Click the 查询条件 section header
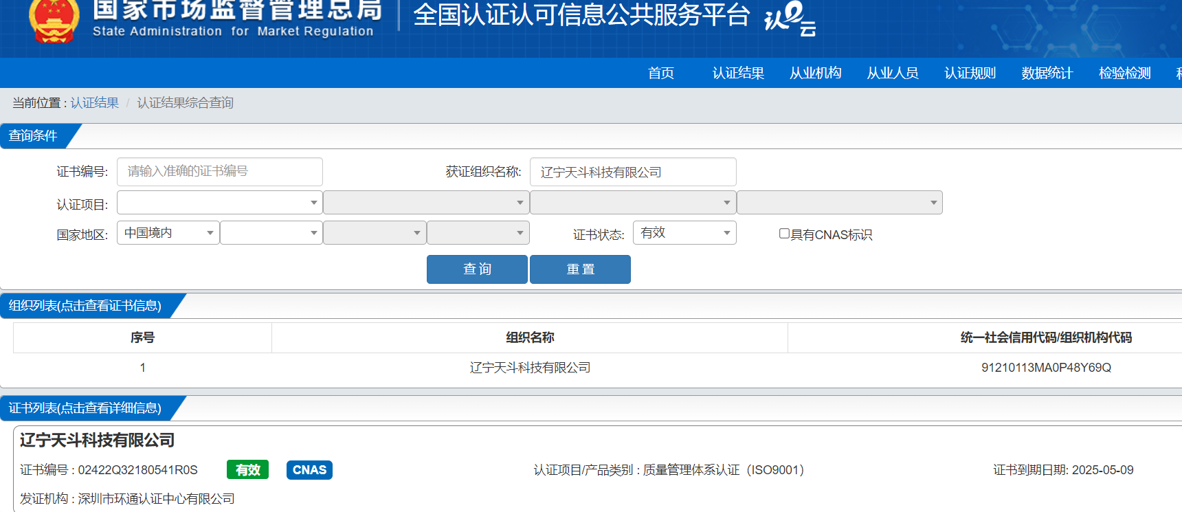 pos(33,135)
